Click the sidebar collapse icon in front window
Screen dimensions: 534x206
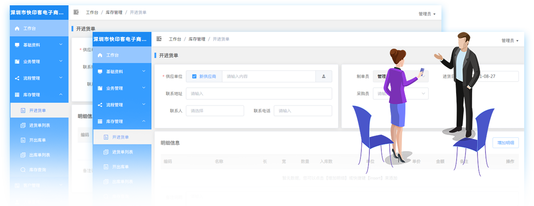(159, 39)
